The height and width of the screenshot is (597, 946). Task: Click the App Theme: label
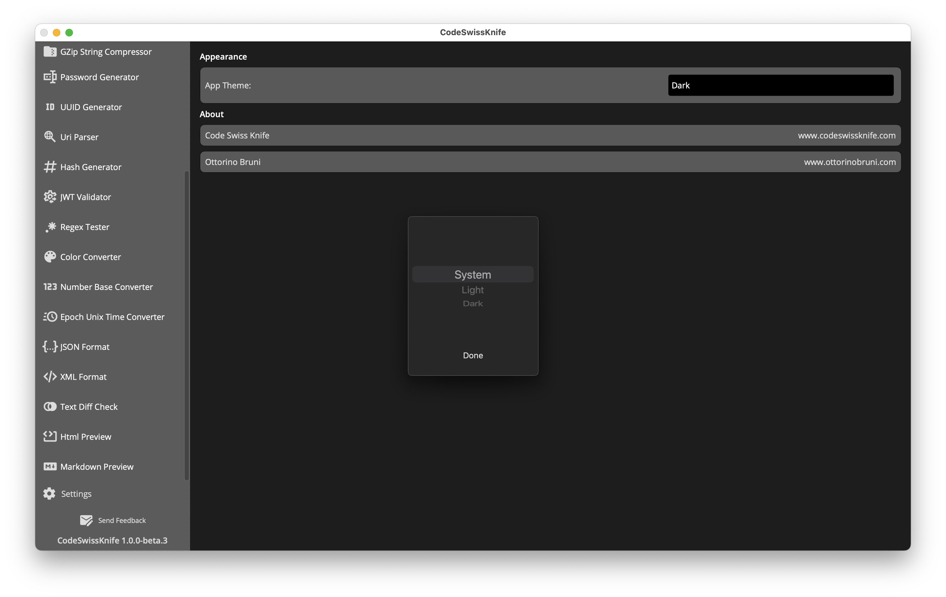click(228, 85)
